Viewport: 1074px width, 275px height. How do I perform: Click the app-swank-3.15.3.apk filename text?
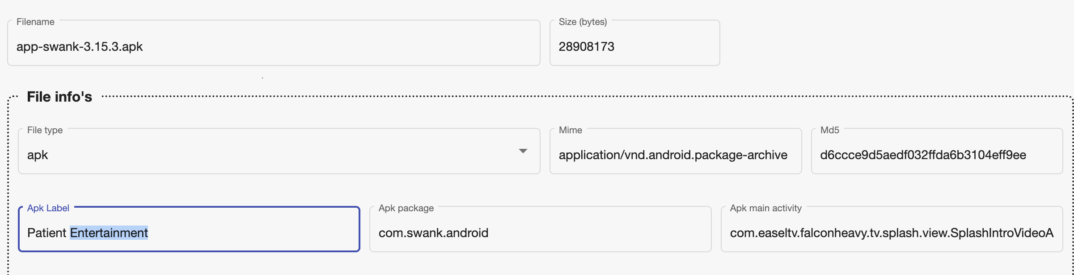coord(80,47)
